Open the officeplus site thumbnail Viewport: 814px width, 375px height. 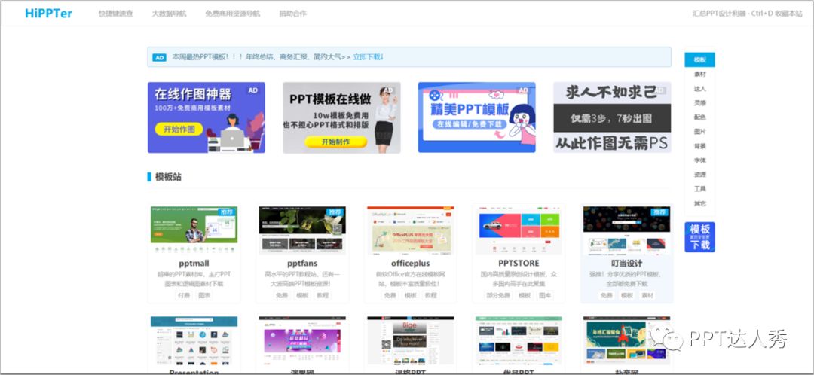point(411,230)
